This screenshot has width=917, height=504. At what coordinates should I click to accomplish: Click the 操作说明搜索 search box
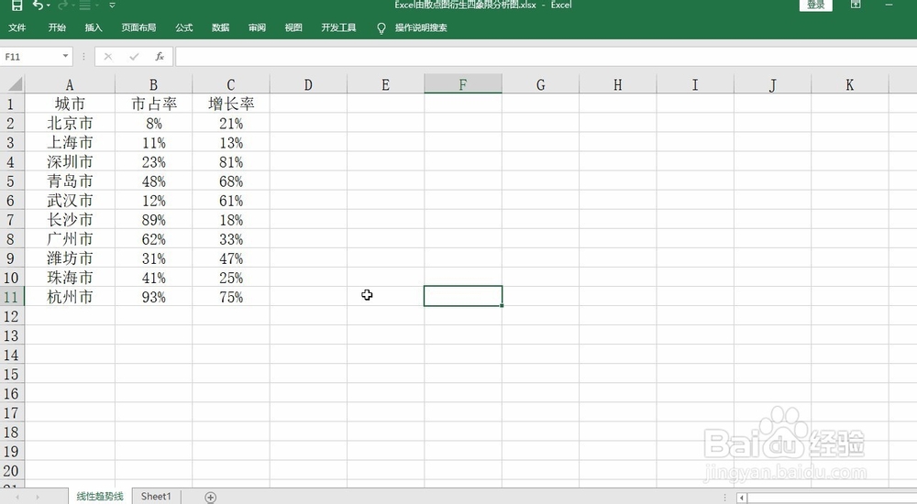[x=421, y=27]
